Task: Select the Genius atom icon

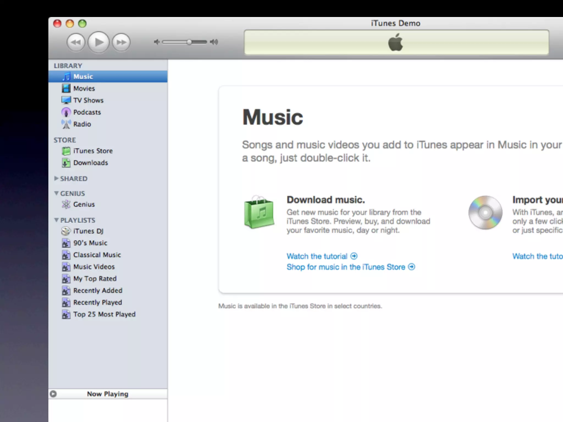Action: [x=66, y=204]
